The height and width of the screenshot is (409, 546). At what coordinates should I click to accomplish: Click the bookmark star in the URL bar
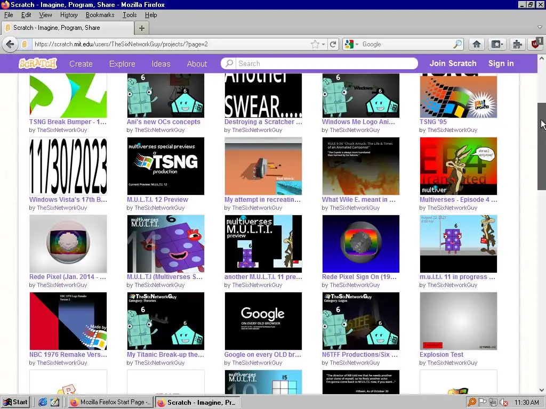(x=315, y=44)
